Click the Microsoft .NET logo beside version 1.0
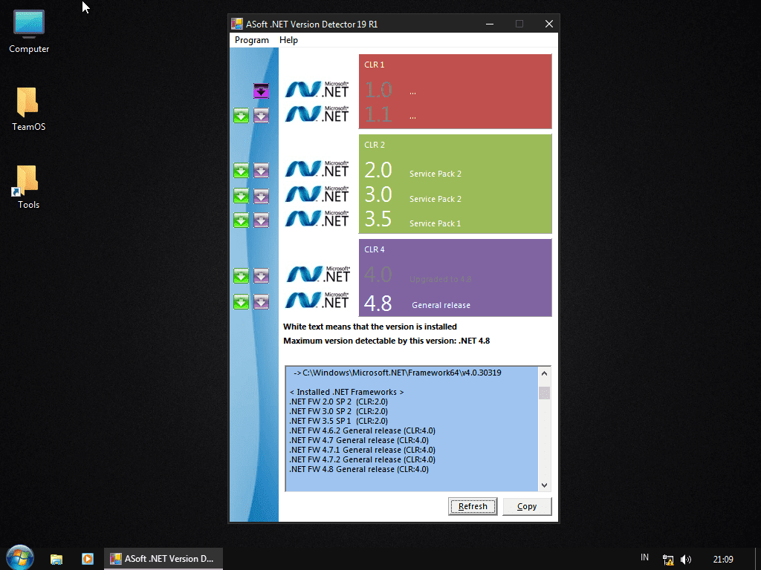This screenshot has height=570, width=761. tap(317, 89)
